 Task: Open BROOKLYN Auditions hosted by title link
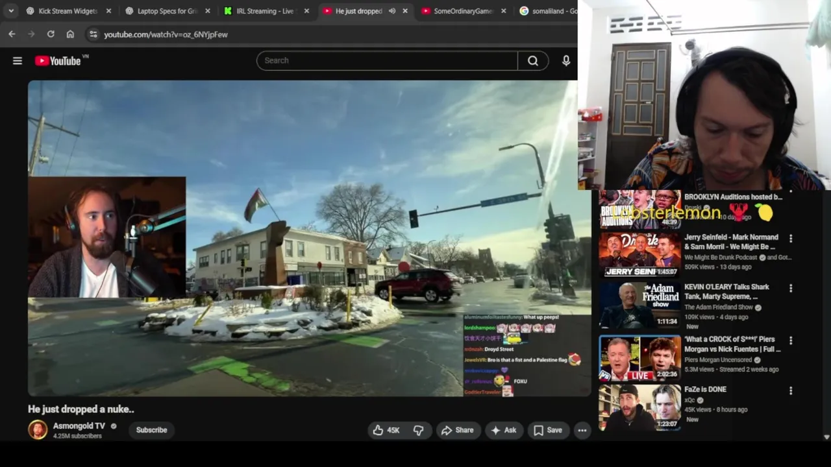click(733, 197)
